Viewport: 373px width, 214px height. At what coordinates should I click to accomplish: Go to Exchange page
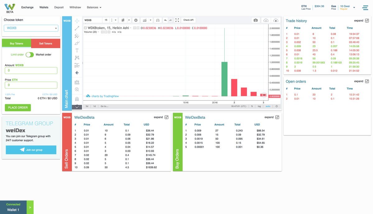tap(27, 7)
